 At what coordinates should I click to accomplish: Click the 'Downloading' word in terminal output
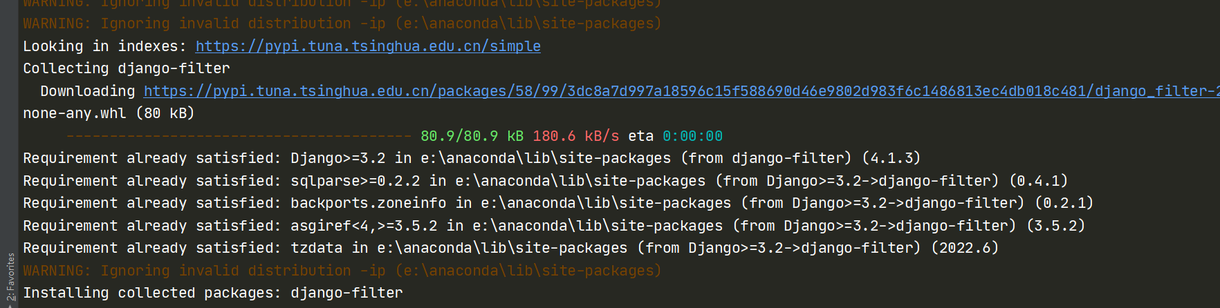88,91
